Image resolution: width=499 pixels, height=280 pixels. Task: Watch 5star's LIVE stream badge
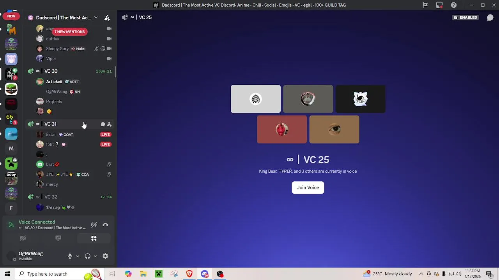[x=105, y=135]
